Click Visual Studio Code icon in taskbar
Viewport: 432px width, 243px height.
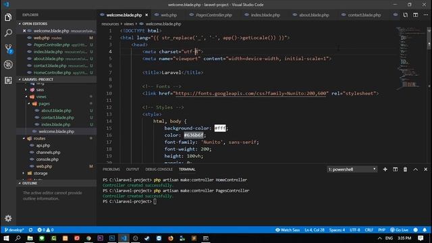point(124,238)
